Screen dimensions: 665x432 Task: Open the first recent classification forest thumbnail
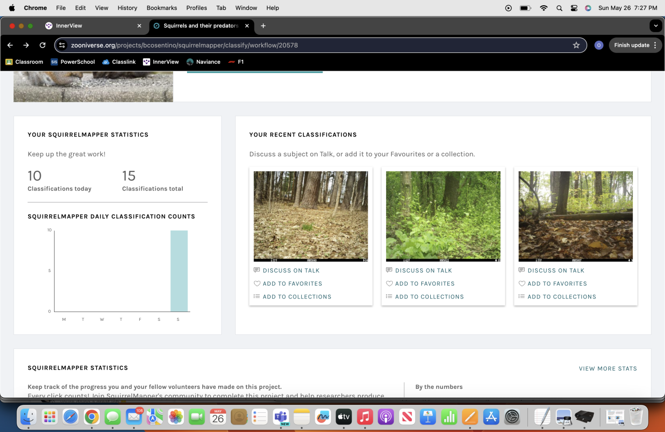(x=311, y=217)
